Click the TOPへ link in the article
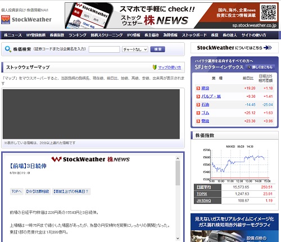This screenshot has width=281, height=242. (x=16, y=191)
